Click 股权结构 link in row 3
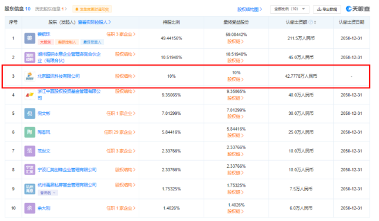The width and height of the screenshot is (379, 221). (x=125, y=77)
